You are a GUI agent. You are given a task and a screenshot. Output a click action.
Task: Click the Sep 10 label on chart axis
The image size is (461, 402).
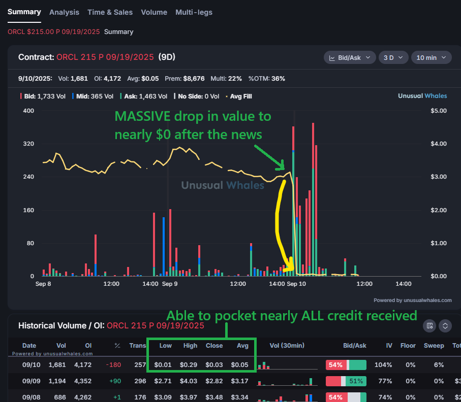click(296, 284)
